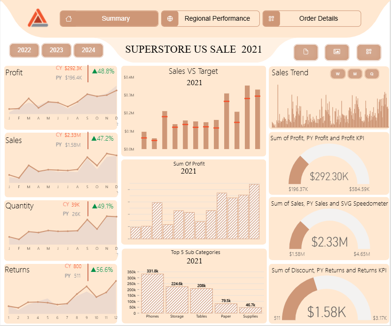
Task: Click the Profit CY $292.3K value
Action: click(73, 68)
